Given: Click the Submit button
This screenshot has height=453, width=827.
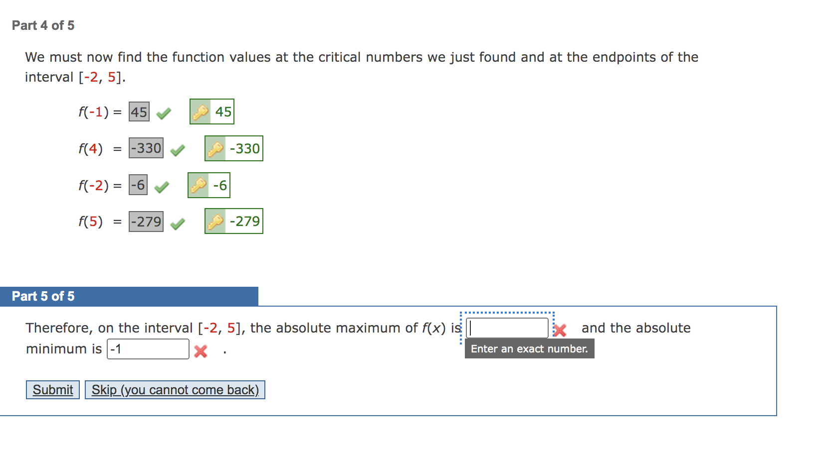Looking at the screenshot, I should (x=52, y=390).
